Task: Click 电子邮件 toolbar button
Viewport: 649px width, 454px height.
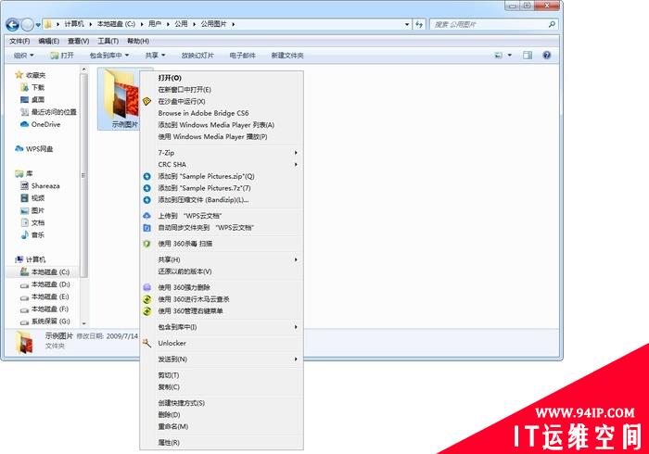Action: click(x=243, y=56)
